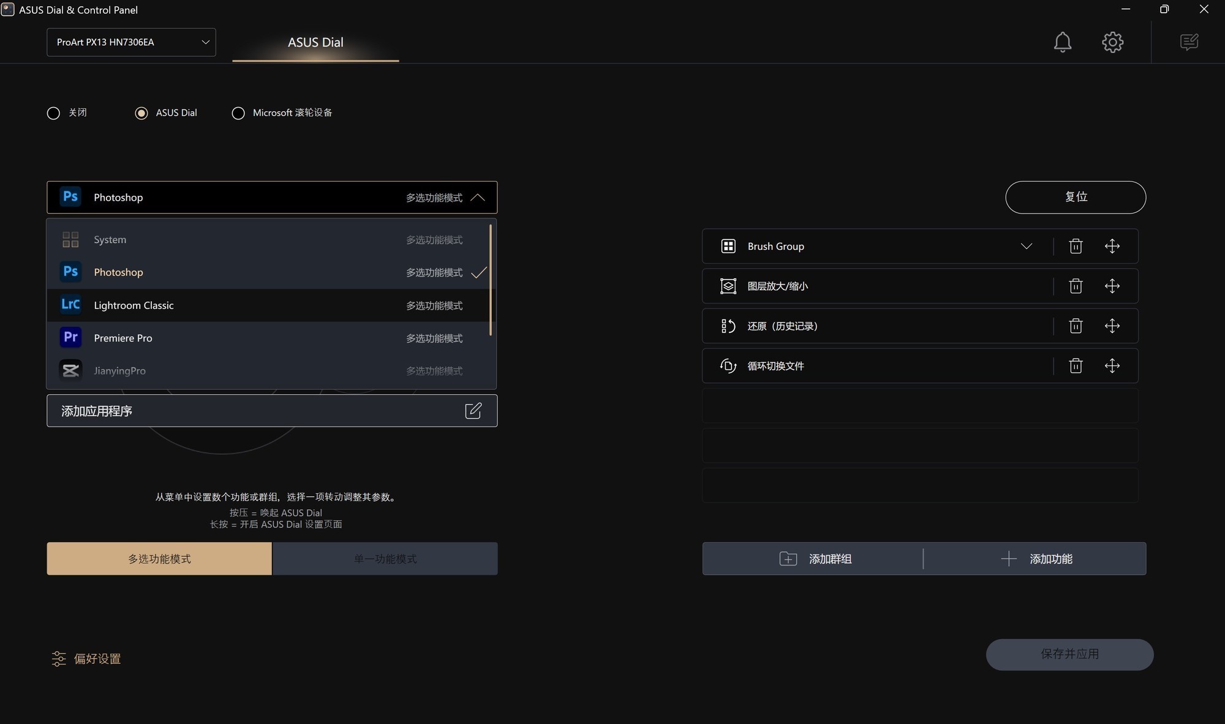Delete the 循环切换文件 function
The image size is (1225, 724).
(1076, 365)
